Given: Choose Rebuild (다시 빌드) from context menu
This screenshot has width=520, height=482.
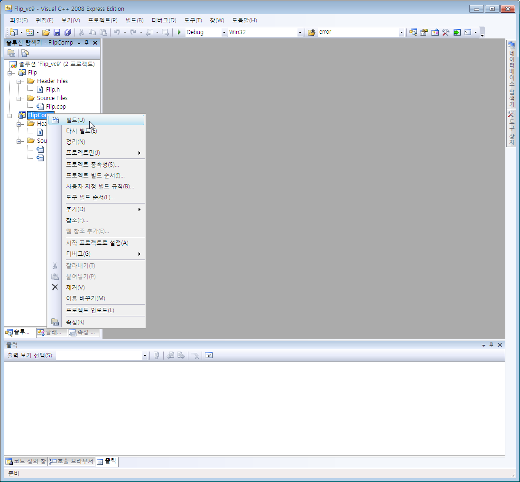Looking at the screenshot, I should [96, 131].
